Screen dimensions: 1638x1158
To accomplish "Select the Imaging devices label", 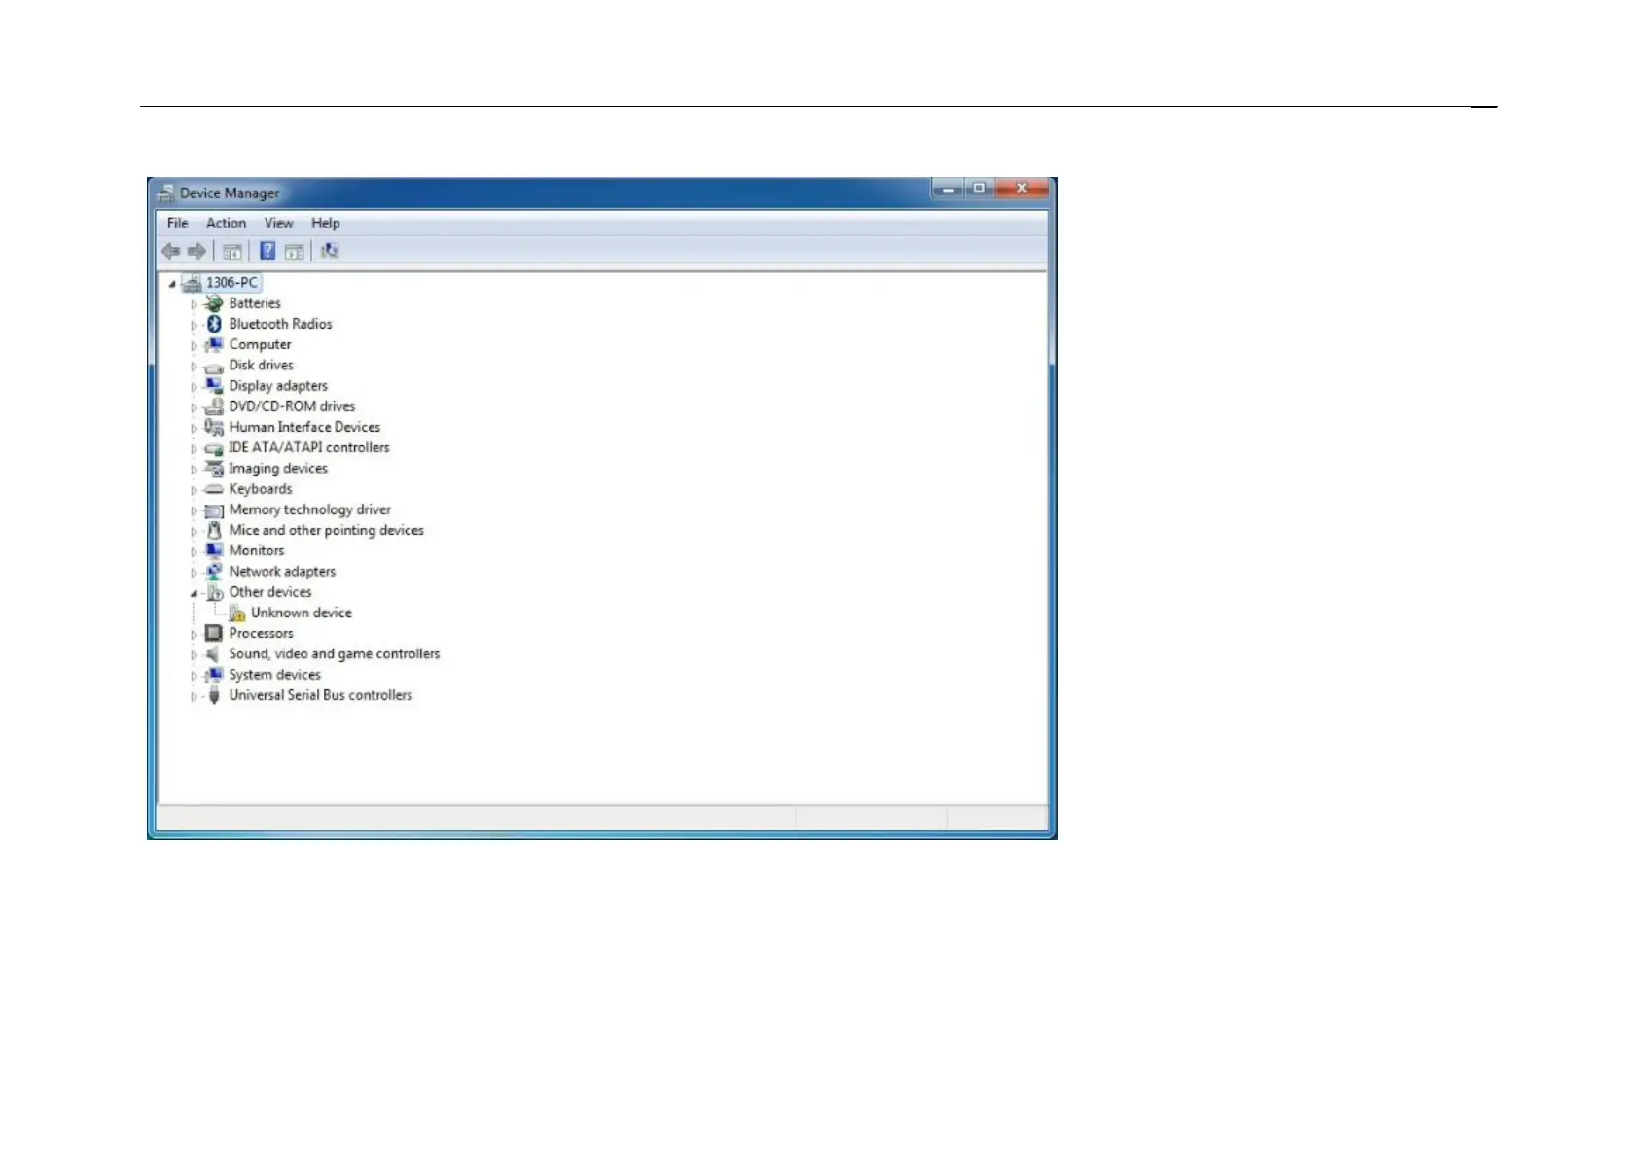I will pos(278,469).
